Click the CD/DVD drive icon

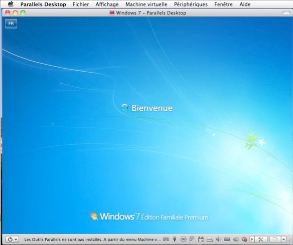pyautogui.click(x=184, y=239)
